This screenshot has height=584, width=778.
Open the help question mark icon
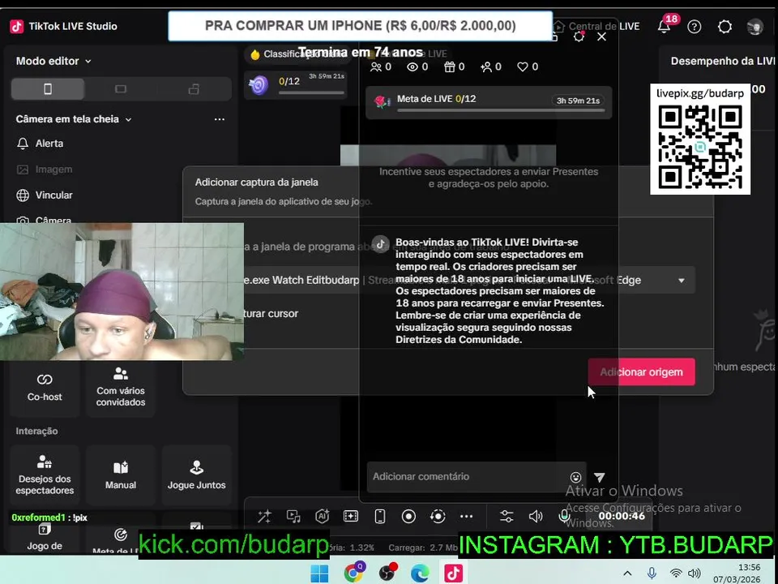(695, 26)
